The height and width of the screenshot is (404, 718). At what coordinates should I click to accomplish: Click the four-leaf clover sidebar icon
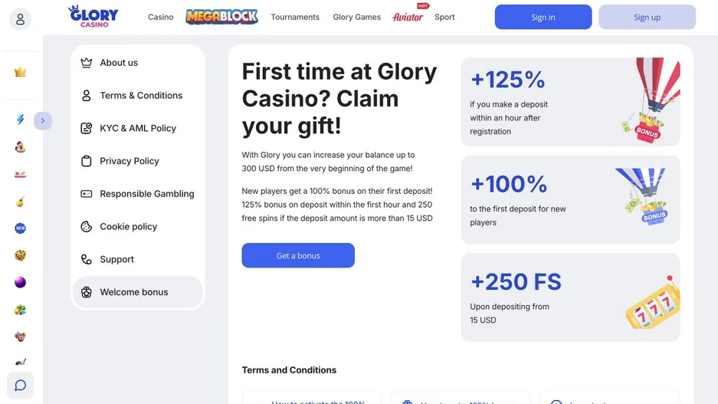pyautogui.click(x=20, y=310)
